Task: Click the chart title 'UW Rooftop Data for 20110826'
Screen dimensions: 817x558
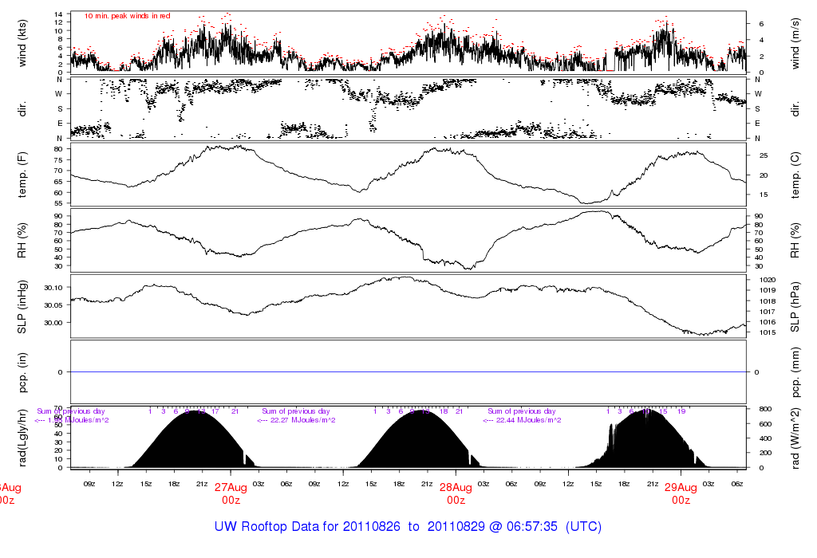Action: [x=307, y=526]
